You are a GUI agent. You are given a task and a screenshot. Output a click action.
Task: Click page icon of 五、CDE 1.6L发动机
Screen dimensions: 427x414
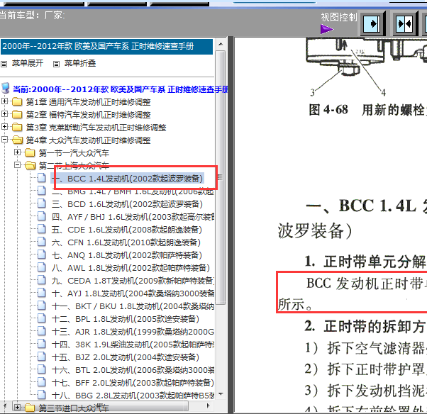tap(41, 229)
